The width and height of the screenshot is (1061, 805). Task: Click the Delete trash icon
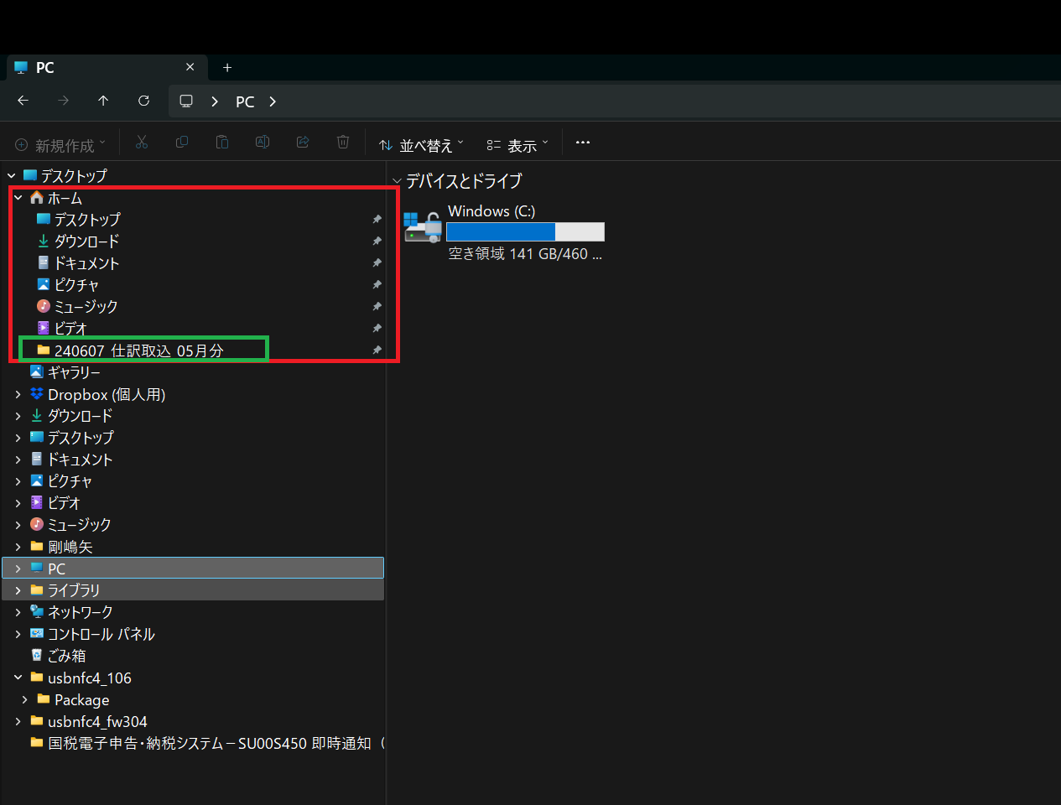[x=343, y=143]
